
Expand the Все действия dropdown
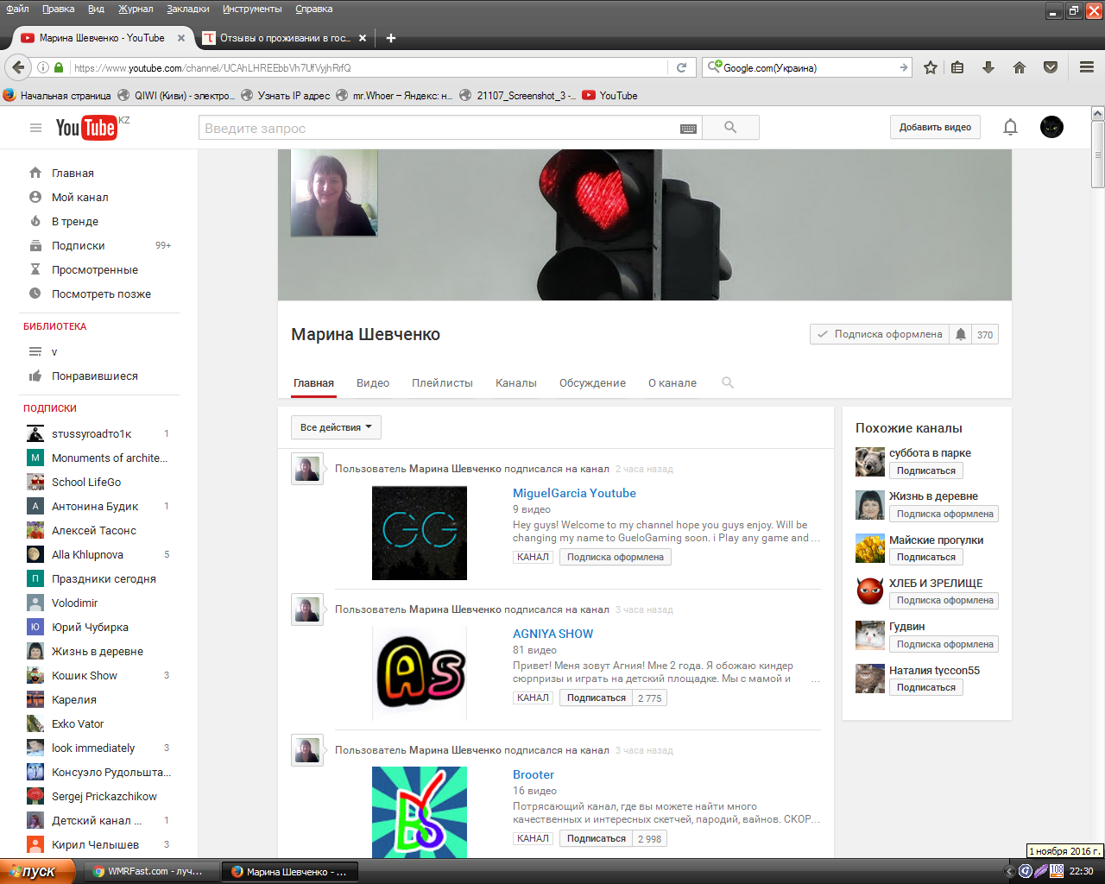coord(336,427)
